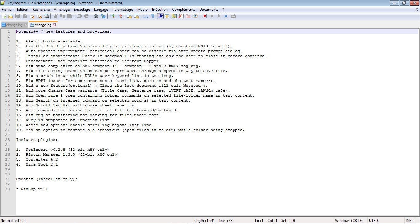Save the recorded macro toolbar icon
The width and height of the screenshot is (420, 224).
(x=233, y=16)
